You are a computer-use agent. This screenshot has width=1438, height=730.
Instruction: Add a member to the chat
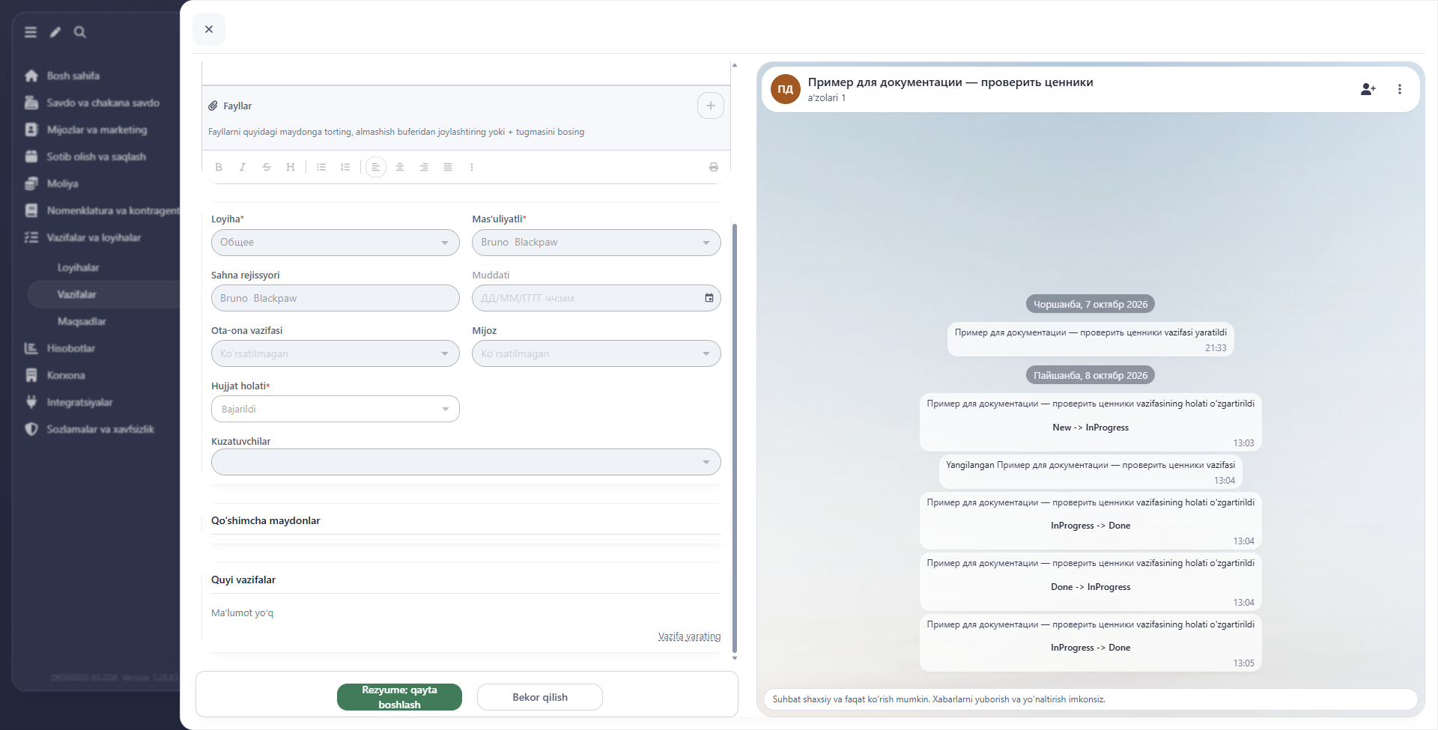point(1368,89)
